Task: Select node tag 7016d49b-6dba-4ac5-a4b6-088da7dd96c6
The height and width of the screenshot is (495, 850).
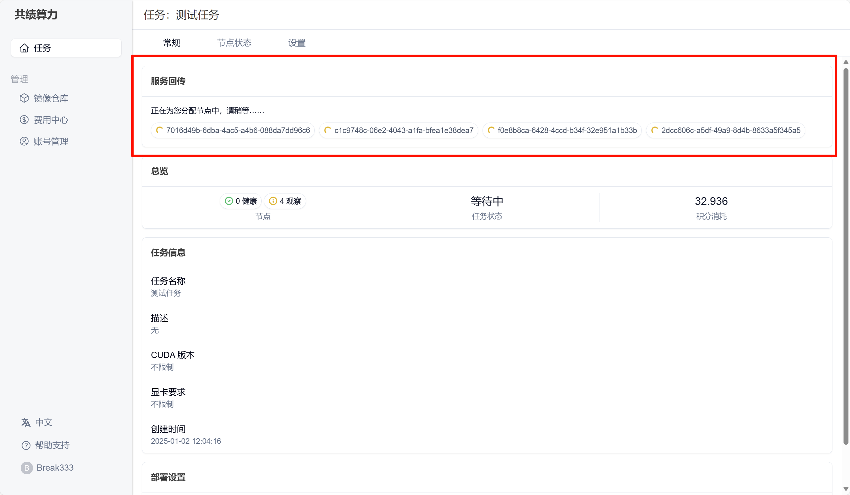Action: point(233,130)
